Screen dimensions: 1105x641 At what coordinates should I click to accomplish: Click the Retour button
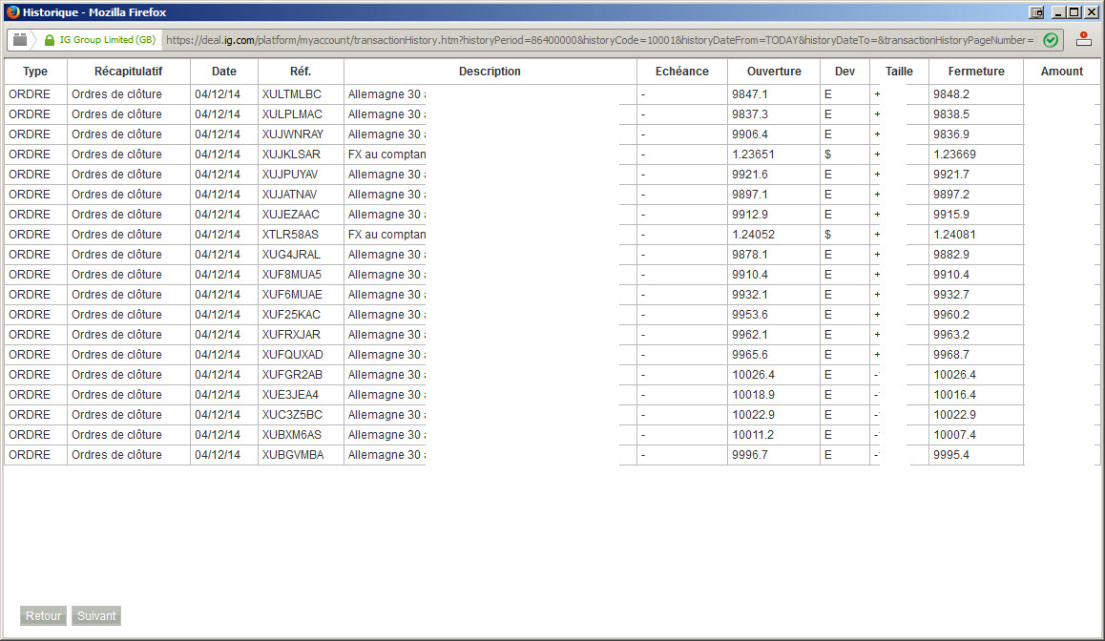[43, 615]
